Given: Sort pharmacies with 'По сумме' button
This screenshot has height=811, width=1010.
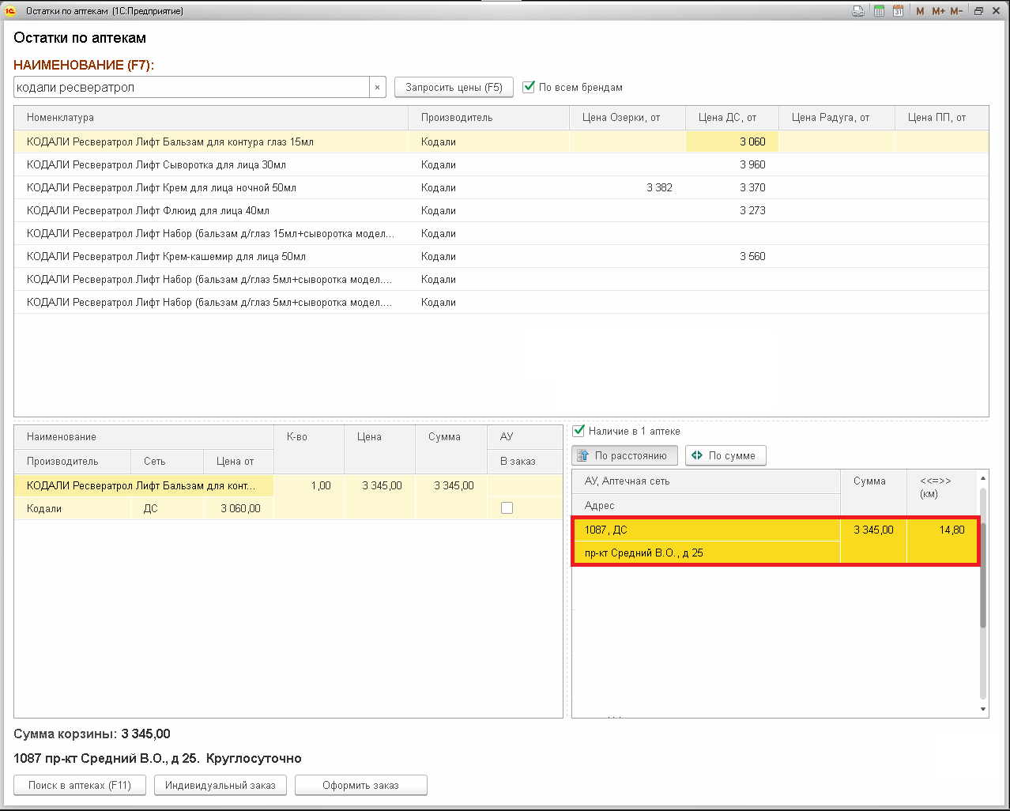Looking at the screenshot, I should point(725,456).
